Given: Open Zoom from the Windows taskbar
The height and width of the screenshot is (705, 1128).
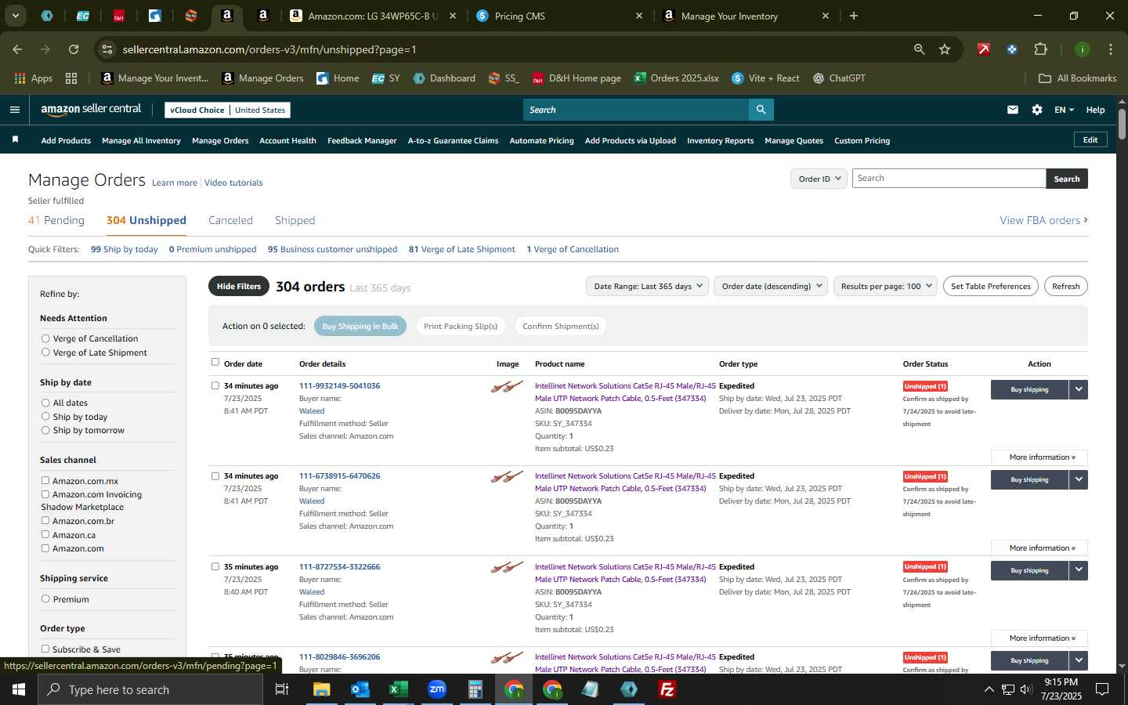Looking at the screenshot, I should (437, 689).
